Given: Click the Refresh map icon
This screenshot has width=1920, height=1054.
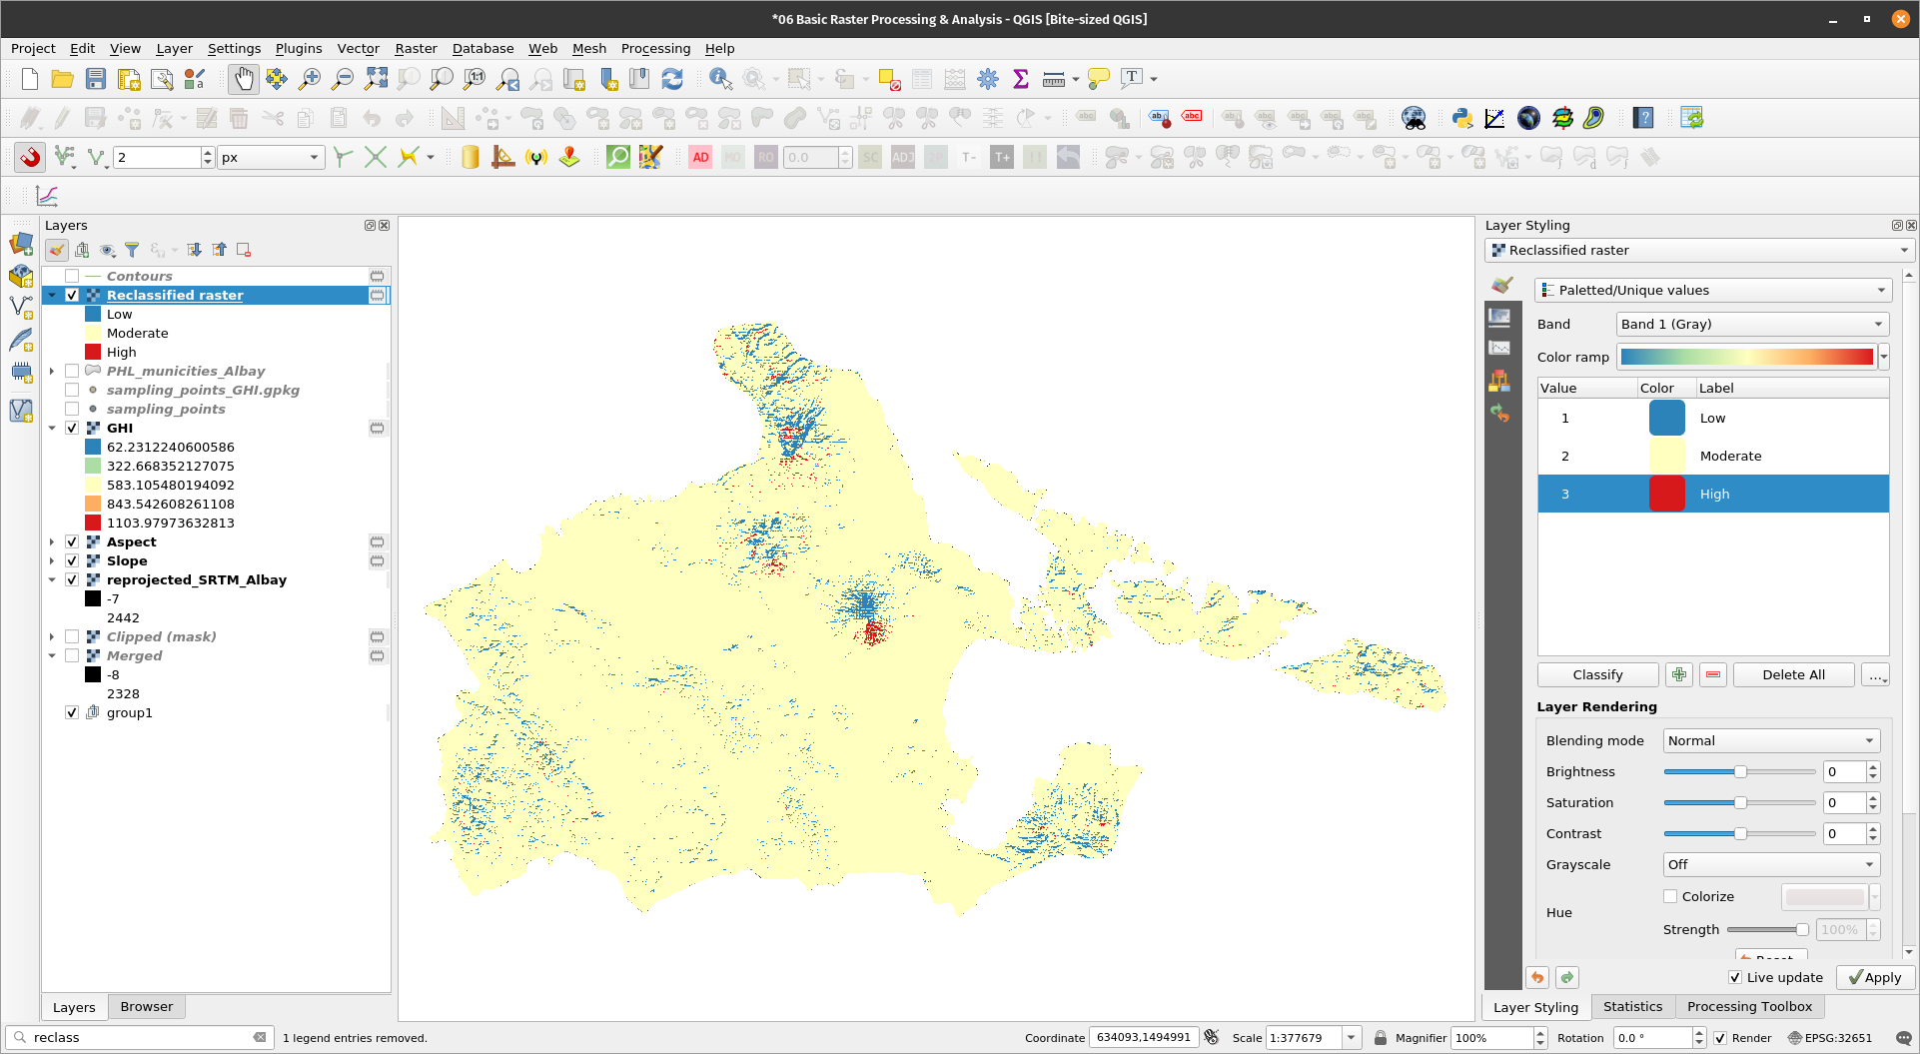Looking at the screenshot, I should (672, 79).
